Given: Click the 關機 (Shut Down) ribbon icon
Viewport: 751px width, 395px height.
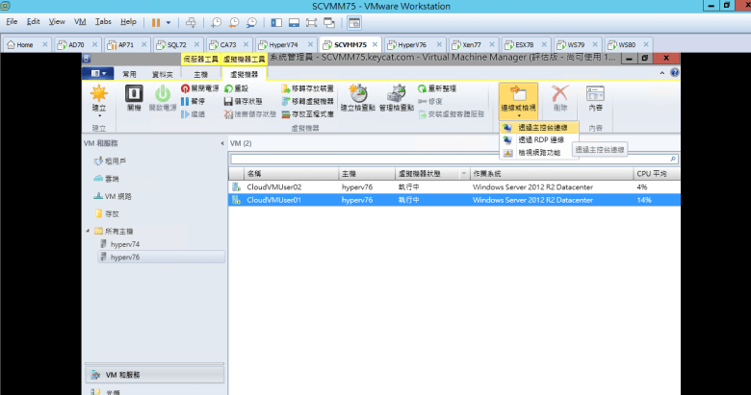Looking at the screenshot, I should tap(134, 96).
